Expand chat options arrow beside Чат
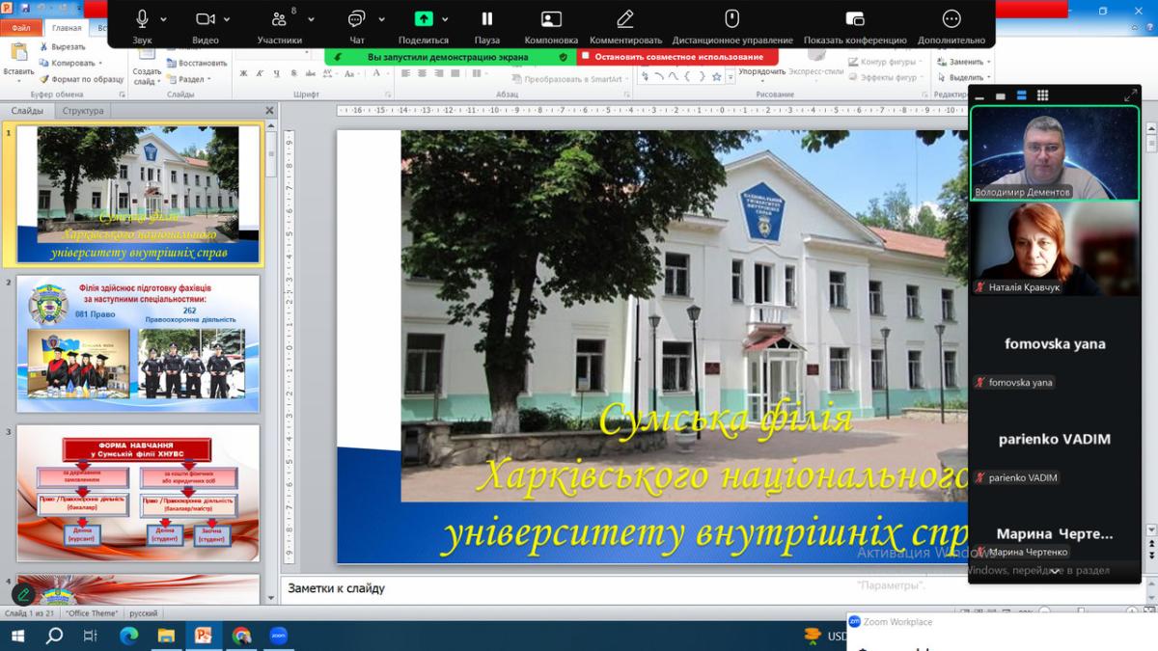 [x=382, y=18]
